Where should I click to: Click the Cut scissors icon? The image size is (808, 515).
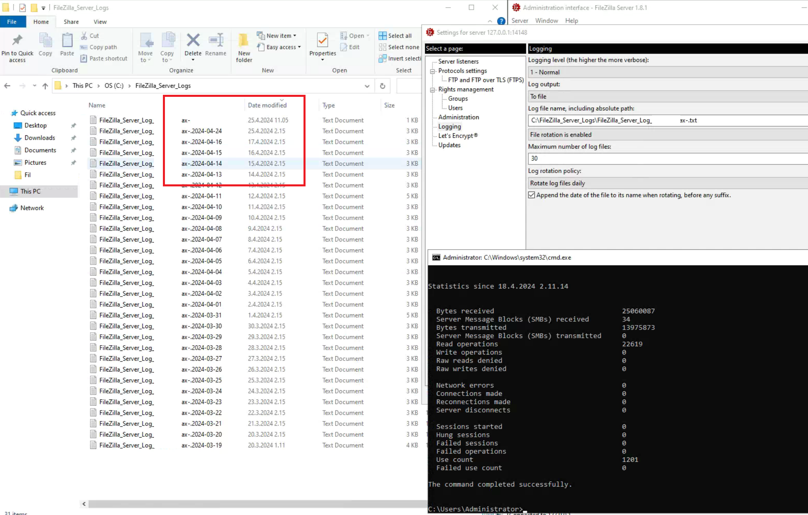[84, 36]
